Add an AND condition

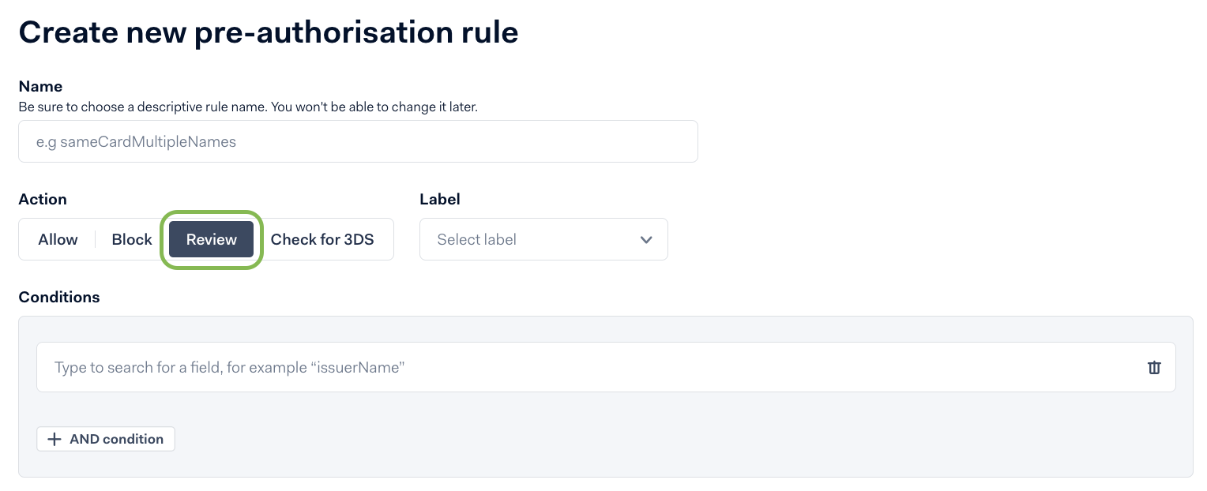[x=106, y=439]
